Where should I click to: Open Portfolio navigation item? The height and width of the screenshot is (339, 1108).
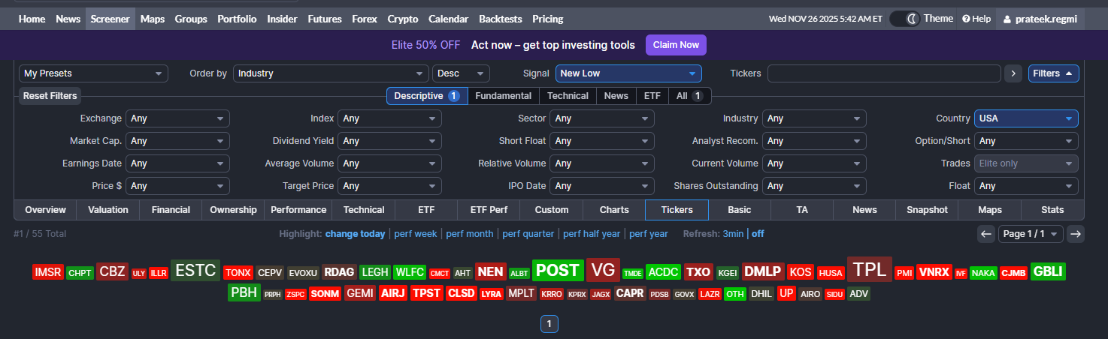pos(237,19)
